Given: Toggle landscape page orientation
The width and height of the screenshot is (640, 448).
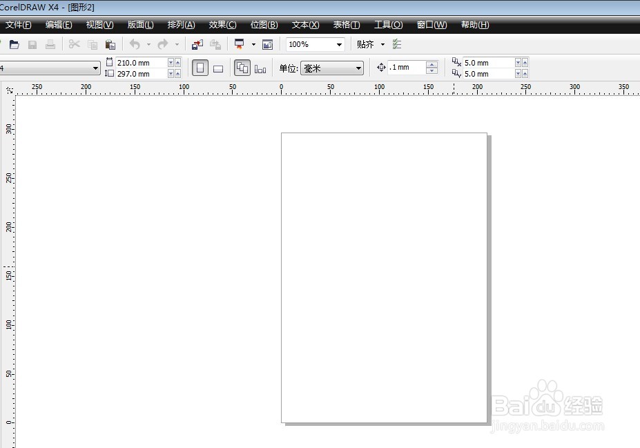Looking at the screenshot, I should click(218, 68).
